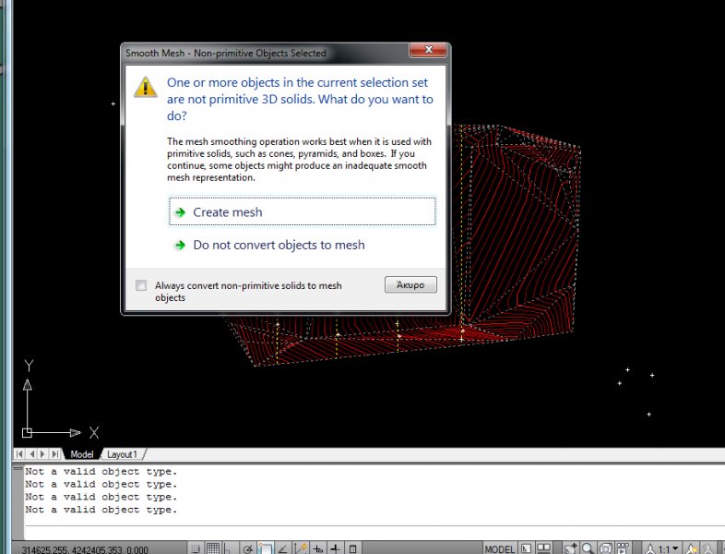Switch to the Layout1 tab

[122, 454]
